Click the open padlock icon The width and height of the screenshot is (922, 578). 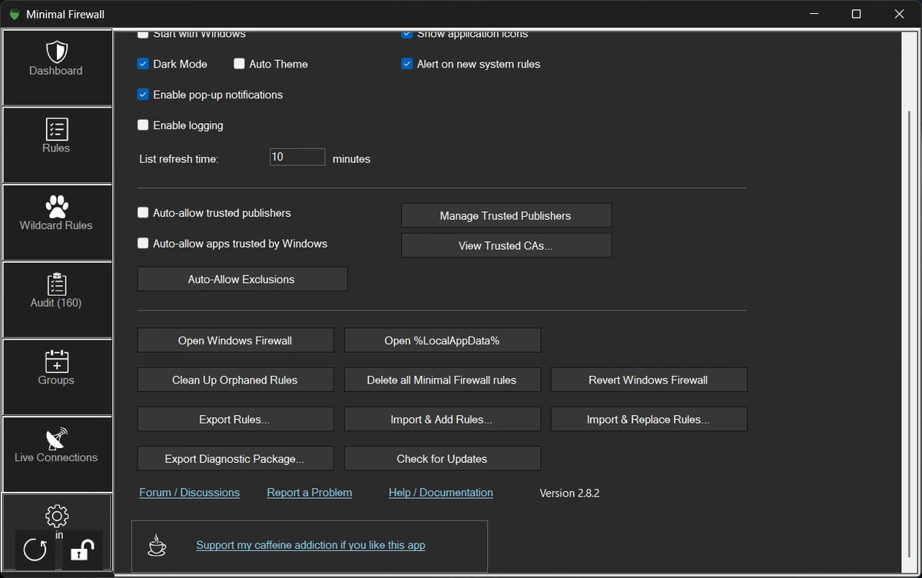(82, 550)
